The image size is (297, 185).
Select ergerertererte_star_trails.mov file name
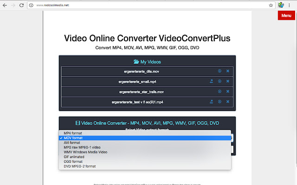pos(142,92)
